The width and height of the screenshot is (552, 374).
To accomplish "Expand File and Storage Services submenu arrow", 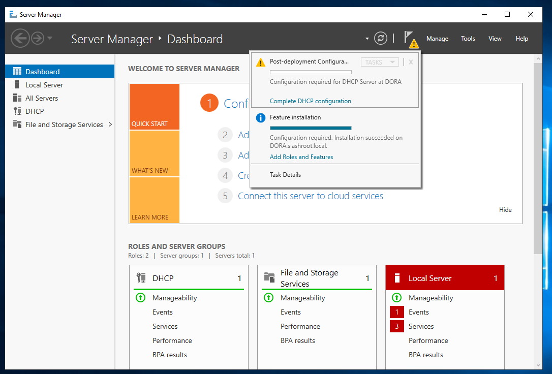I will pos(110,124).
